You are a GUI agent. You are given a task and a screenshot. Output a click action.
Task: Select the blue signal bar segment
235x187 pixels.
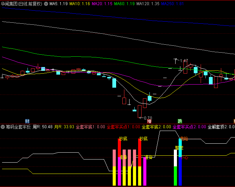[x=180, y=171]
